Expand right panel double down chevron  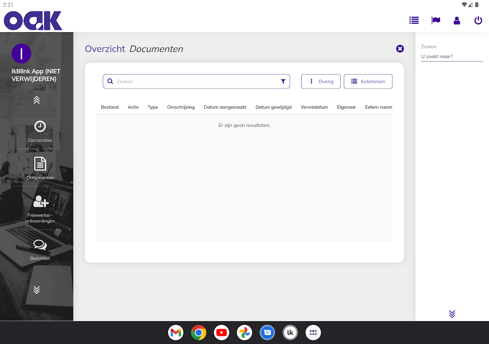pyautogui.click(x=452, y=314)
